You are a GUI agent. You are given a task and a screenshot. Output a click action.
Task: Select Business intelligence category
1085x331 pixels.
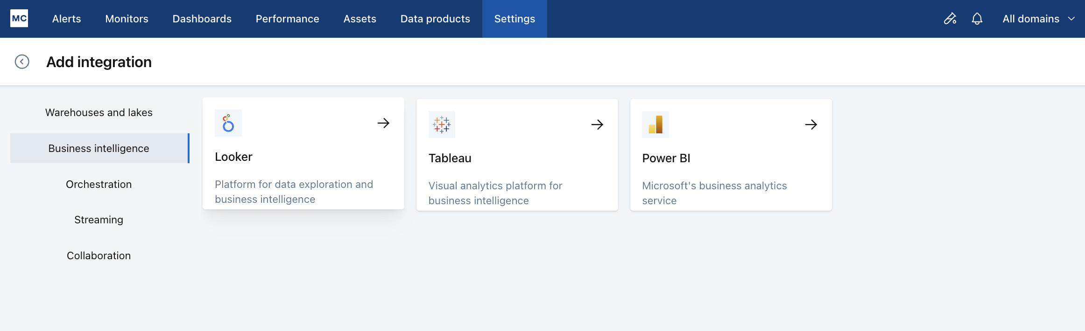pyautogui.click(x=99, y=148)
